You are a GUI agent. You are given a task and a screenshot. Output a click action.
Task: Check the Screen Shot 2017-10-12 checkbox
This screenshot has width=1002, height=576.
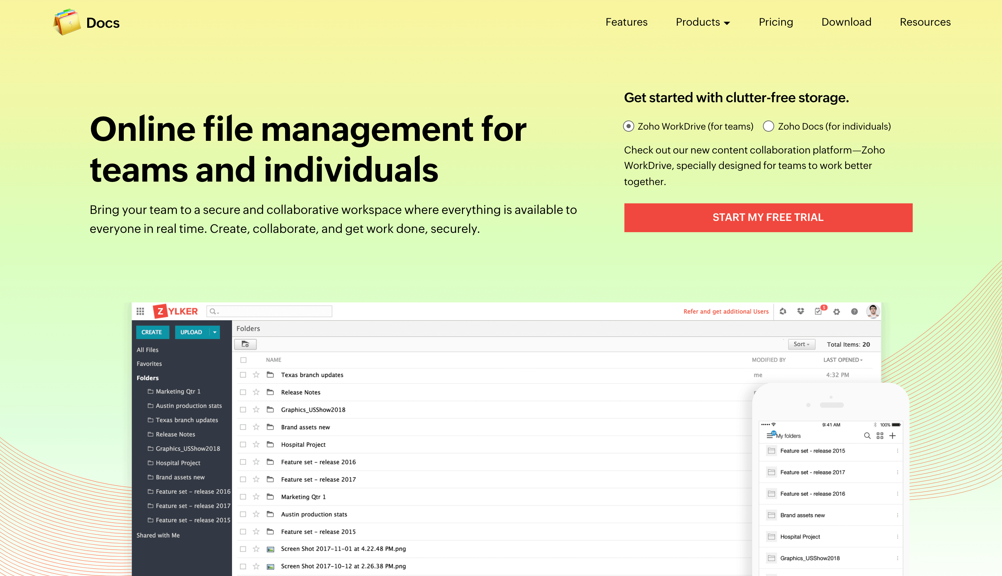[243, 566]
